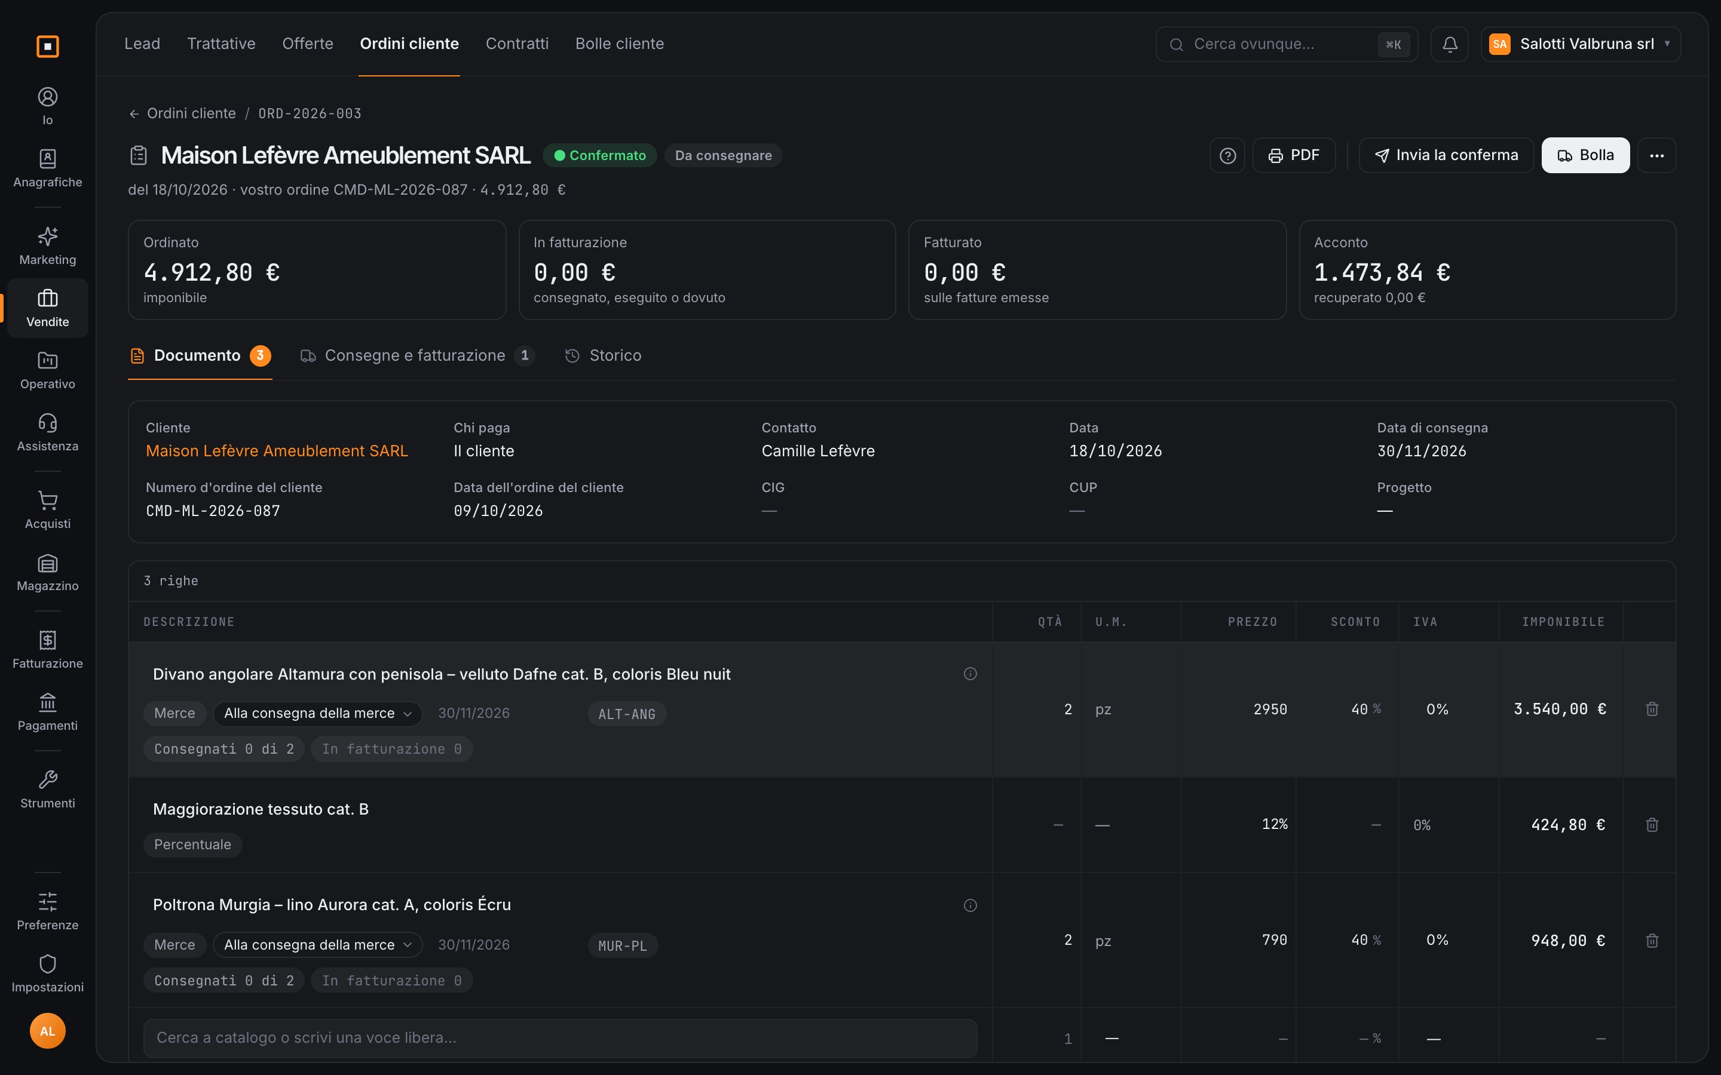
Task: Open the Assistenza module
Action: 48,432
